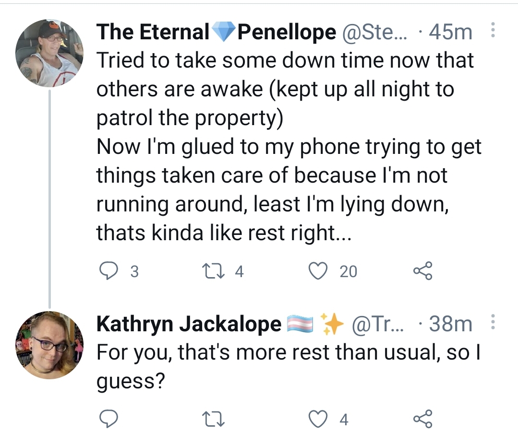The width and height of the screenshot is (518, 443).
Task: Reply to Kathryn Jackalope's tweet
Action: point(108,419)
